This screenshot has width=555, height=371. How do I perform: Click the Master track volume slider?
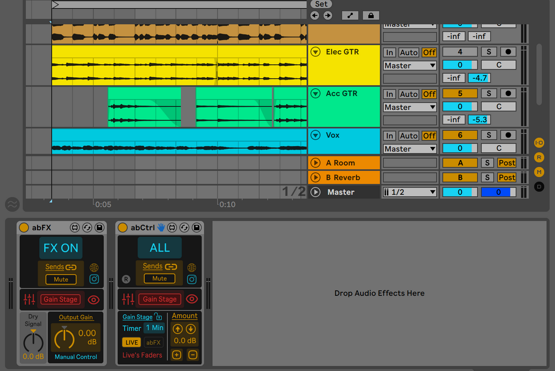460,192
